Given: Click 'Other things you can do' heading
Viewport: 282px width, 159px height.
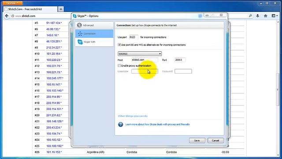Looking at the screenshot, I should [x=133, y=116].
